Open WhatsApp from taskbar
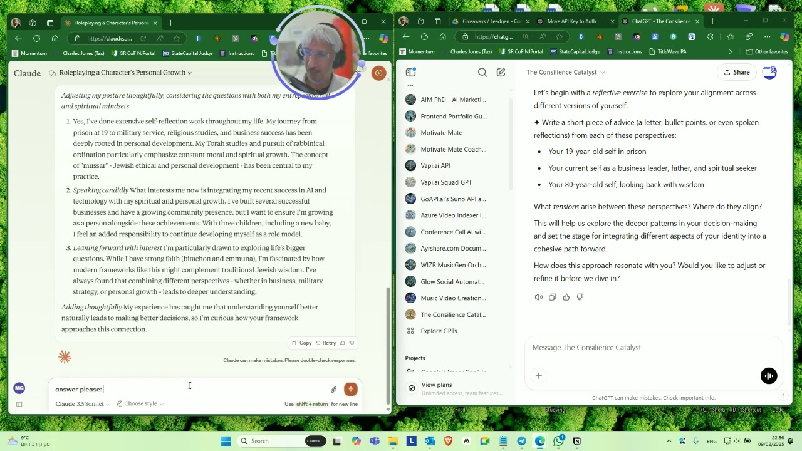Screen dimensions: 802x451 tap(558, 441)
